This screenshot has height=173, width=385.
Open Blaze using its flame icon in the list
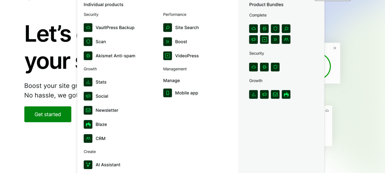click(88, 124)
